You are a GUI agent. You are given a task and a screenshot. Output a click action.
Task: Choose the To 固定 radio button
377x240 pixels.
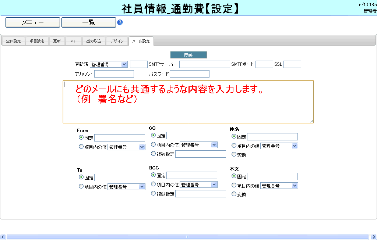click(x=81, y=177)
